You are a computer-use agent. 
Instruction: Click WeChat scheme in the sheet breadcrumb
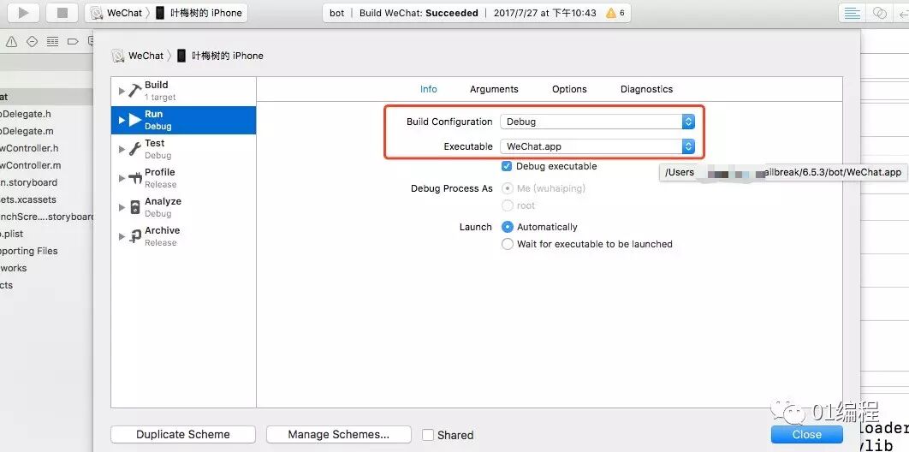(138, 56)
